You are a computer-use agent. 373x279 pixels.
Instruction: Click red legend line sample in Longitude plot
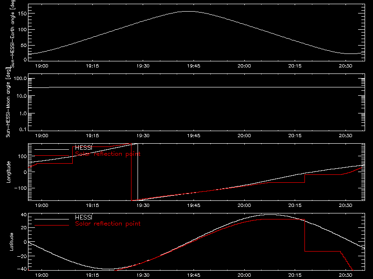[52, 156]
